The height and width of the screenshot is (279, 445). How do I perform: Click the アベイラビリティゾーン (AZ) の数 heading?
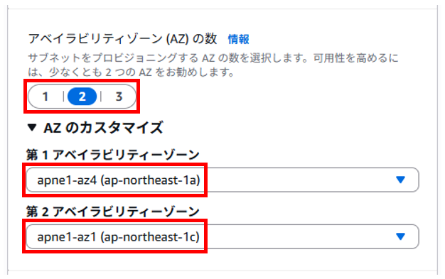122,39
